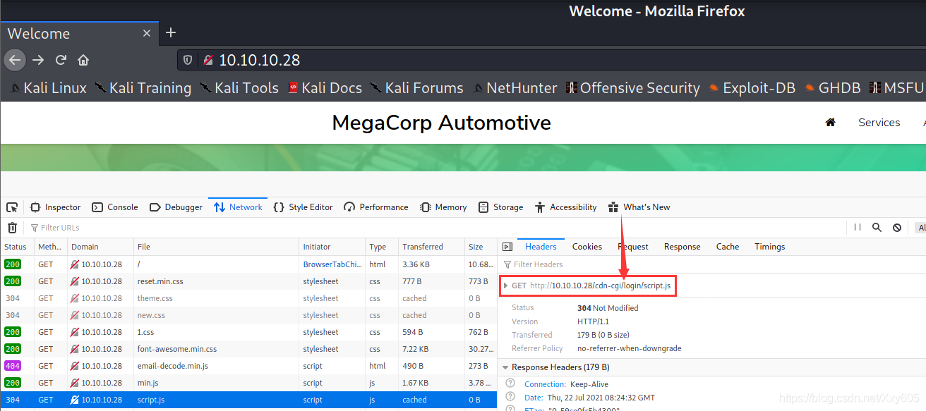Toggle request blocking icon
926x411 pixels.
896,228
